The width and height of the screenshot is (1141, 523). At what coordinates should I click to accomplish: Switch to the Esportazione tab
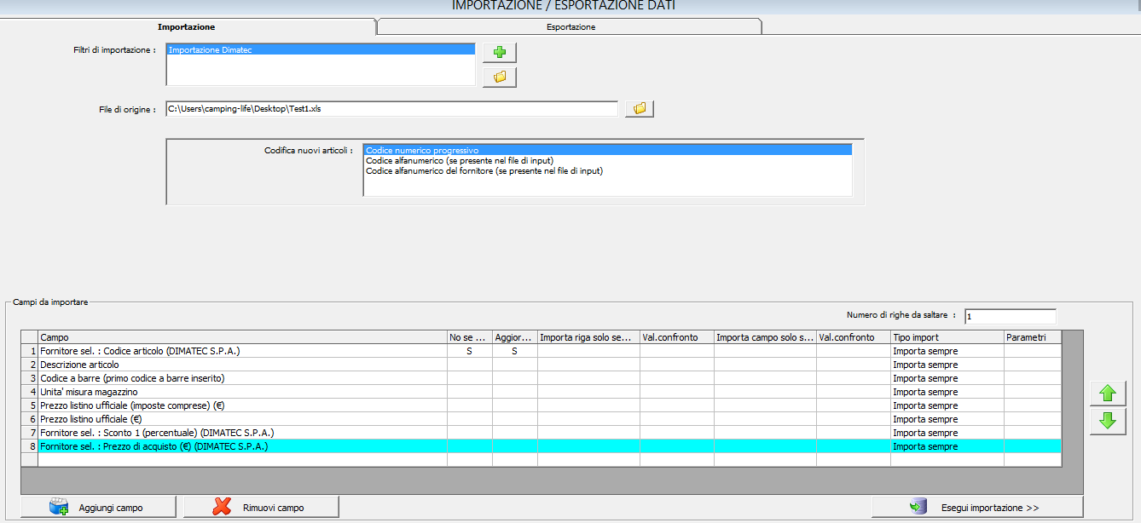pos(570,26)
